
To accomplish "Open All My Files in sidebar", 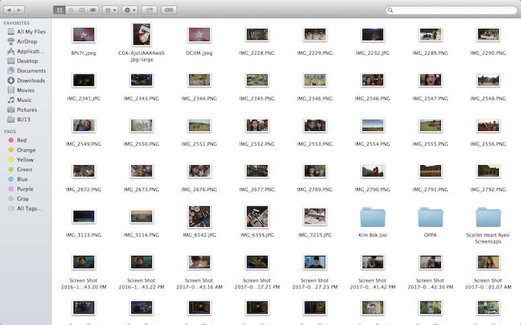I will (26, 32).
